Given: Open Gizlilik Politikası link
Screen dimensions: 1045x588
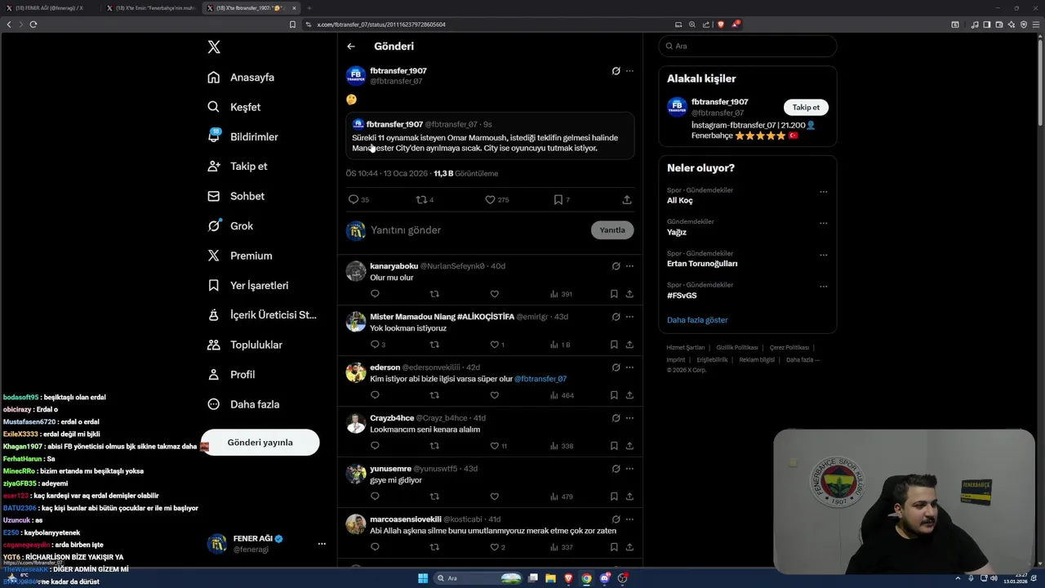Looking at the screenshot, I should 737,348.
